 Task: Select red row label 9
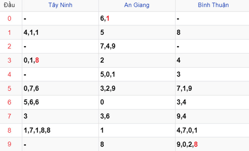click(x=9, y=144)
